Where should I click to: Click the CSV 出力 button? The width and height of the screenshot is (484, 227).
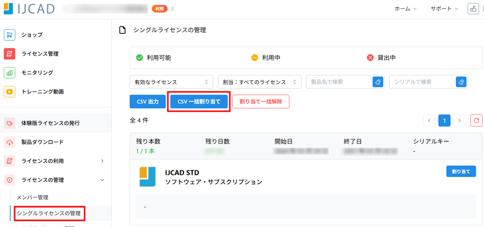148,102
